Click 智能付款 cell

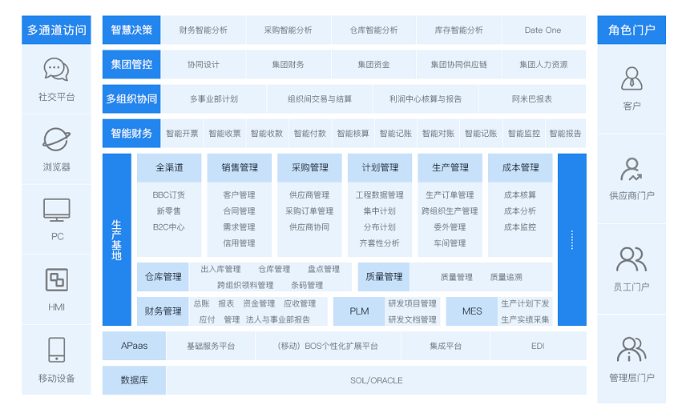[310, 134]
